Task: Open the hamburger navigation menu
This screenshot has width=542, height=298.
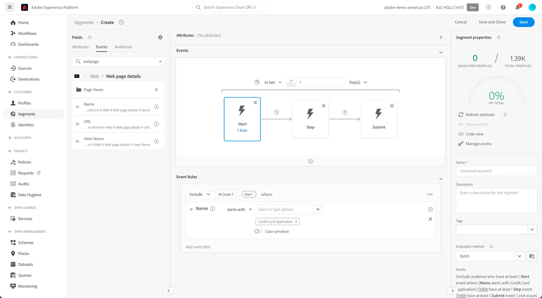Action: (10, 7)
